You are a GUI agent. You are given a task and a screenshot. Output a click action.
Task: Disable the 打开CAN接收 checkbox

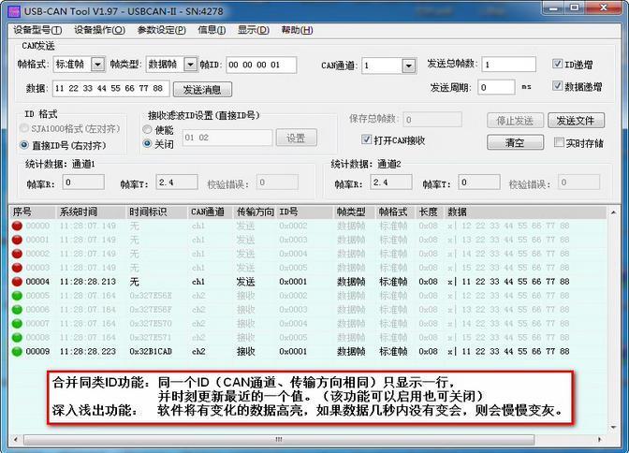pyautogui.click(x=367, y=139)
